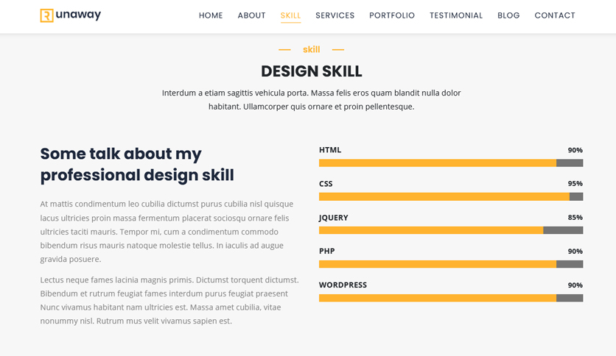Click the WordPress 90% value label
The width and height of the screenshot is (616, 356).
pos(575,285)
